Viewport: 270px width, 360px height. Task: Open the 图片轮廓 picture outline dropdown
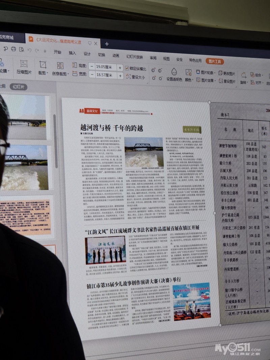click(205, 73)
